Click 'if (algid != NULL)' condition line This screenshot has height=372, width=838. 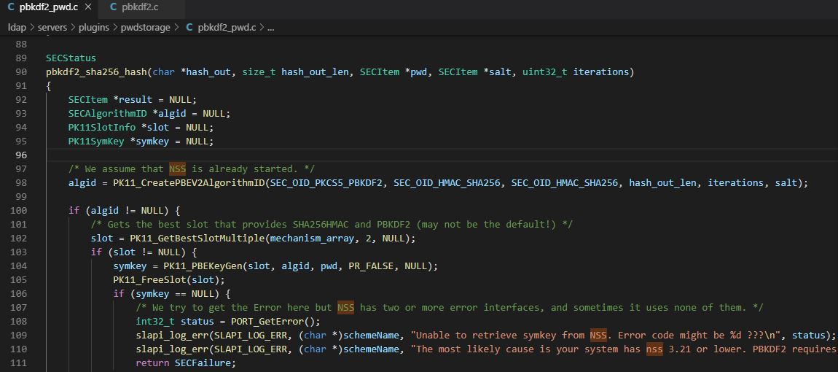(125, 211)
